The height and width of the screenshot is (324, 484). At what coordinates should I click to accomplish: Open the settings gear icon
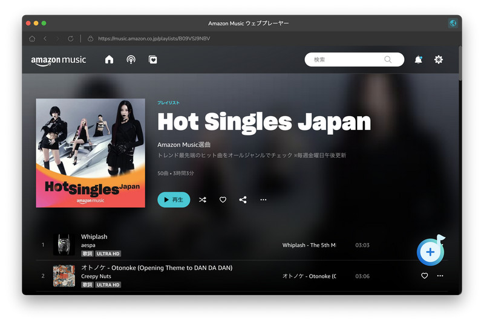click(x=438, y=59)
